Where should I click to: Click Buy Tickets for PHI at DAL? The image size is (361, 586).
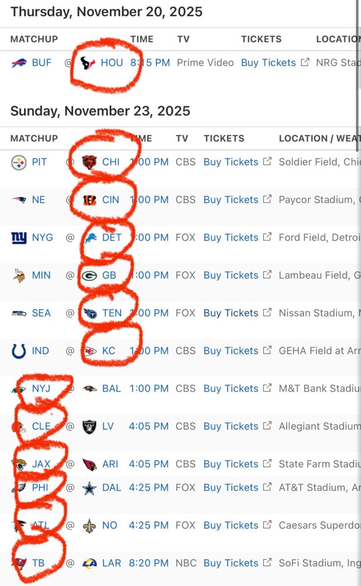231,488
